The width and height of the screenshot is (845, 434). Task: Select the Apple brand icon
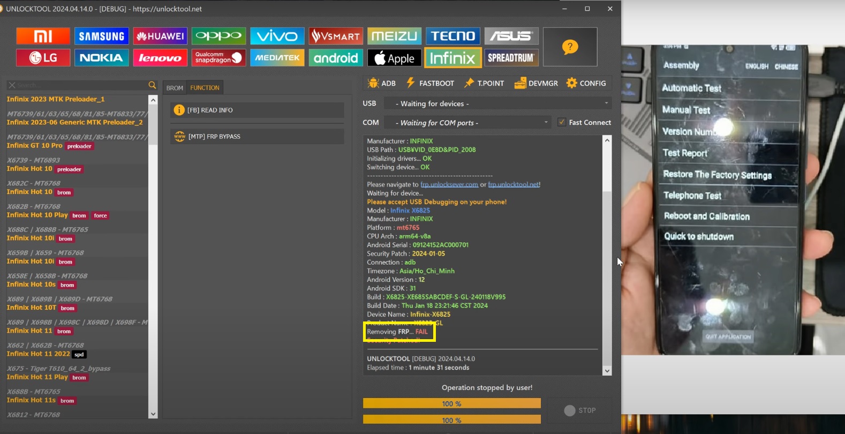point(394,58)
